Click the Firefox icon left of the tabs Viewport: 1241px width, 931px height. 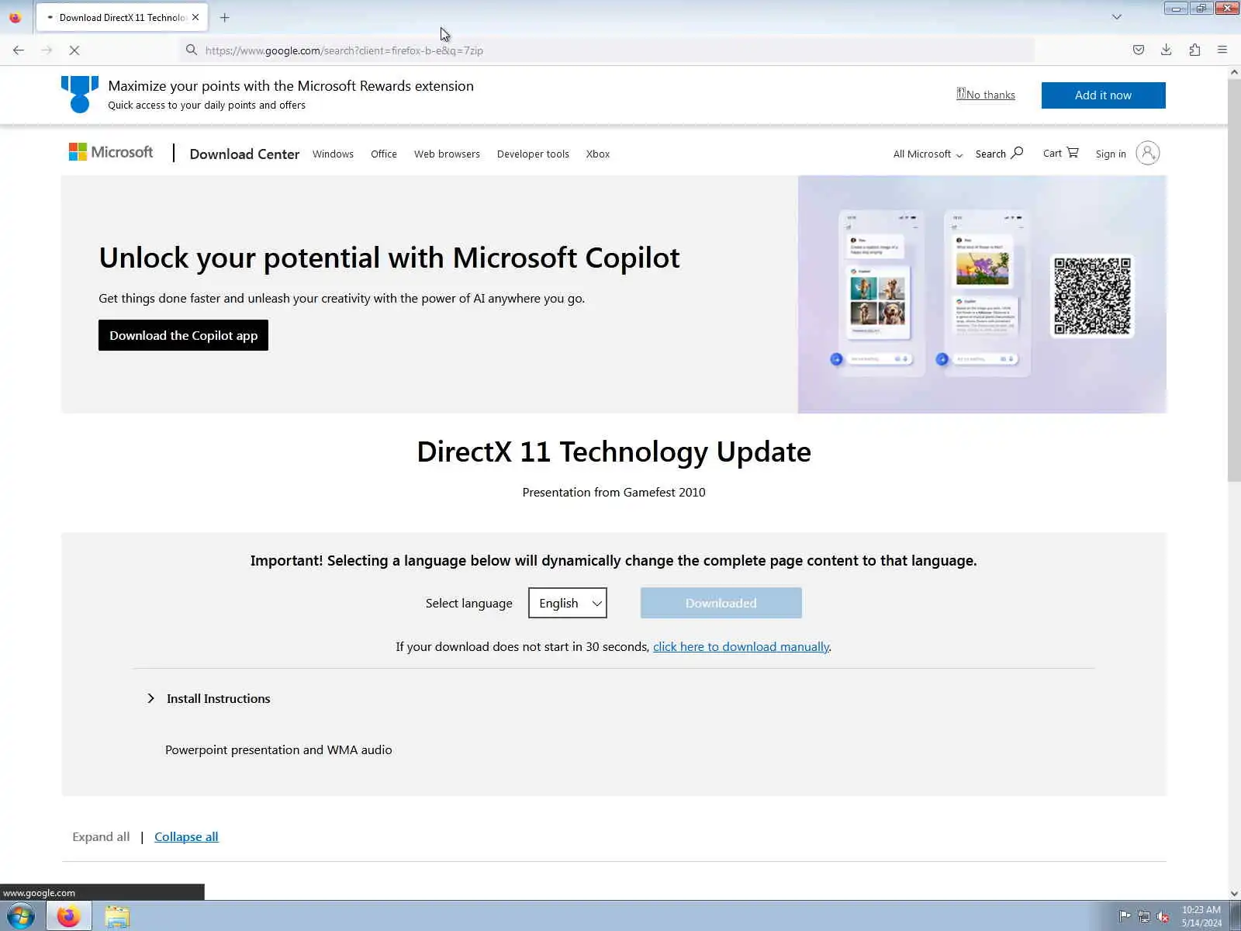tap(15, 17)
